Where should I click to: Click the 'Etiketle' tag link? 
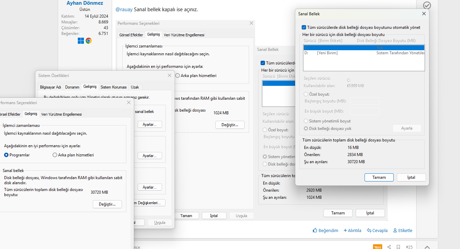403,230
